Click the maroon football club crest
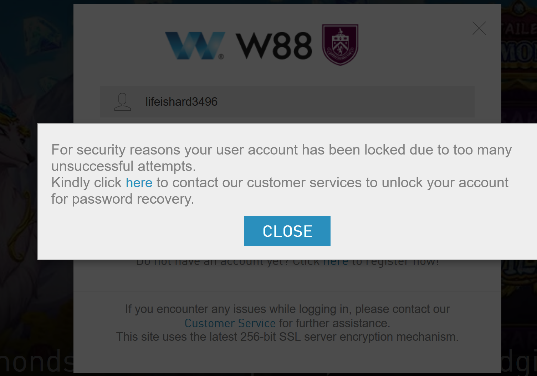The image size is (537, 376). pyautogui.click(x=340, y=45)
